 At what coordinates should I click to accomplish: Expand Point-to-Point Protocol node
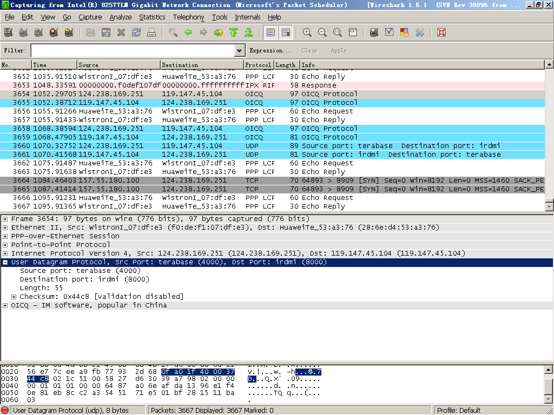(5, 245)
